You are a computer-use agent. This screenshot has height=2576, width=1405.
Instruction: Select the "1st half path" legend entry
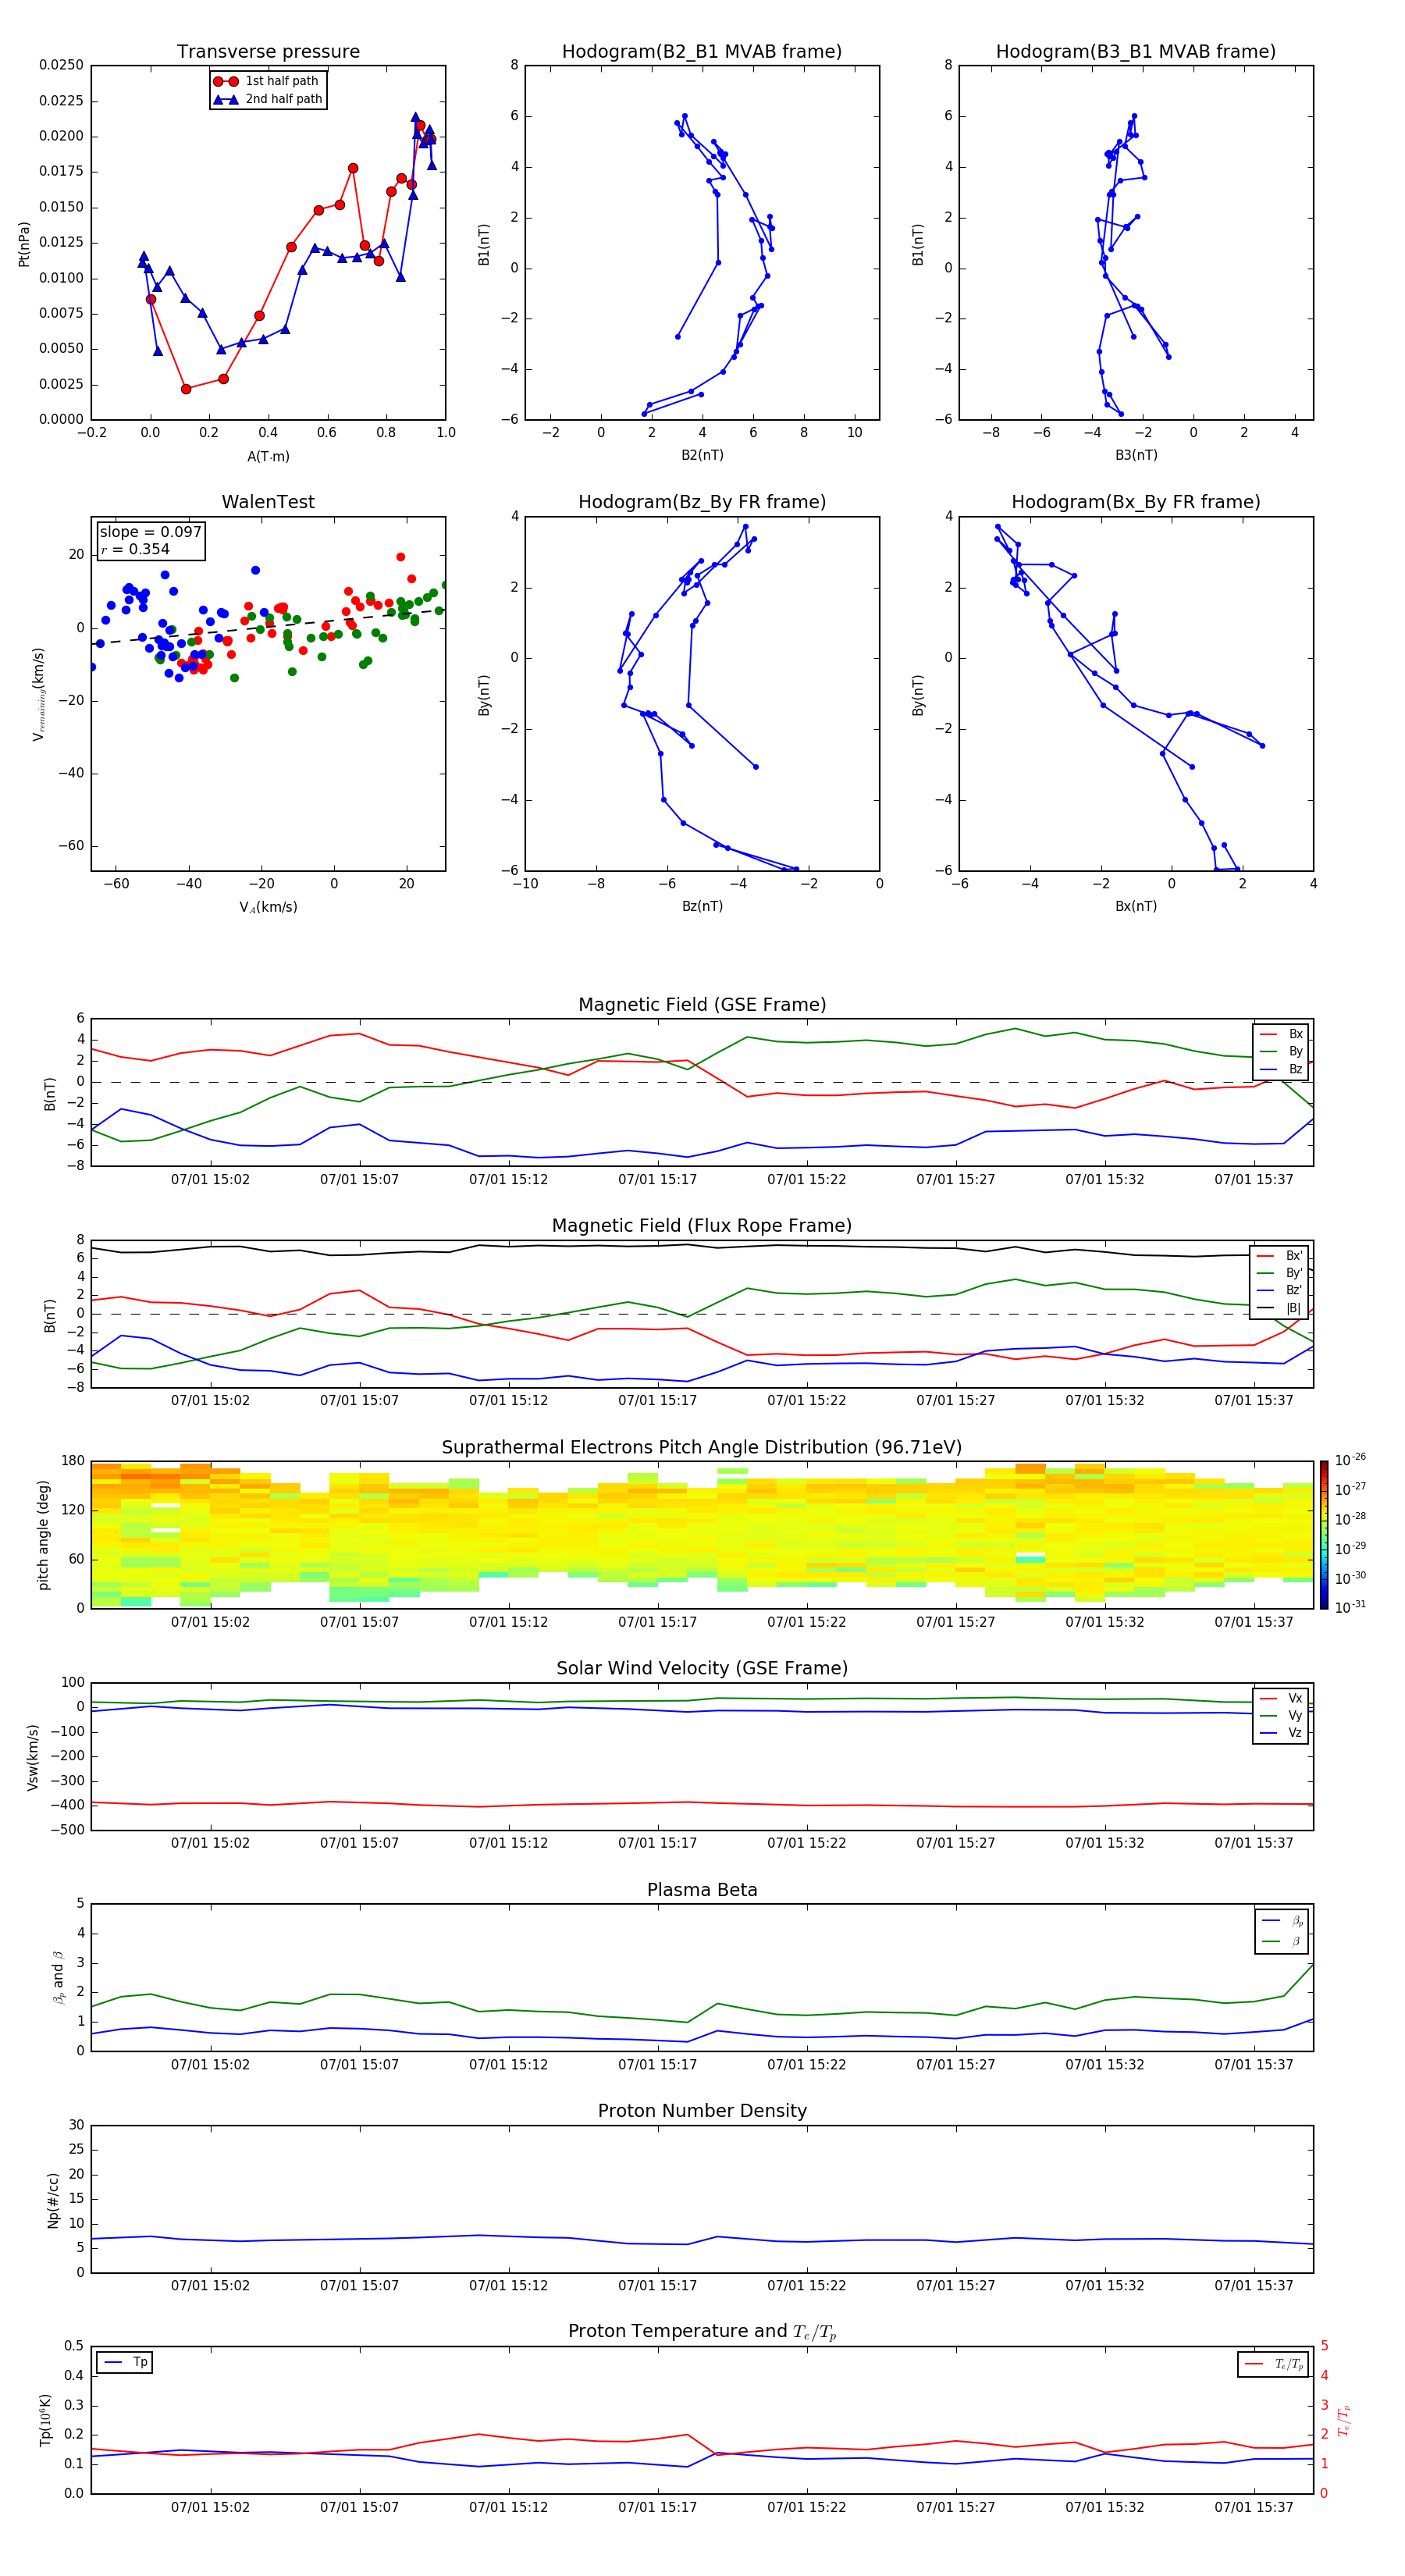(x=267, y=81)
